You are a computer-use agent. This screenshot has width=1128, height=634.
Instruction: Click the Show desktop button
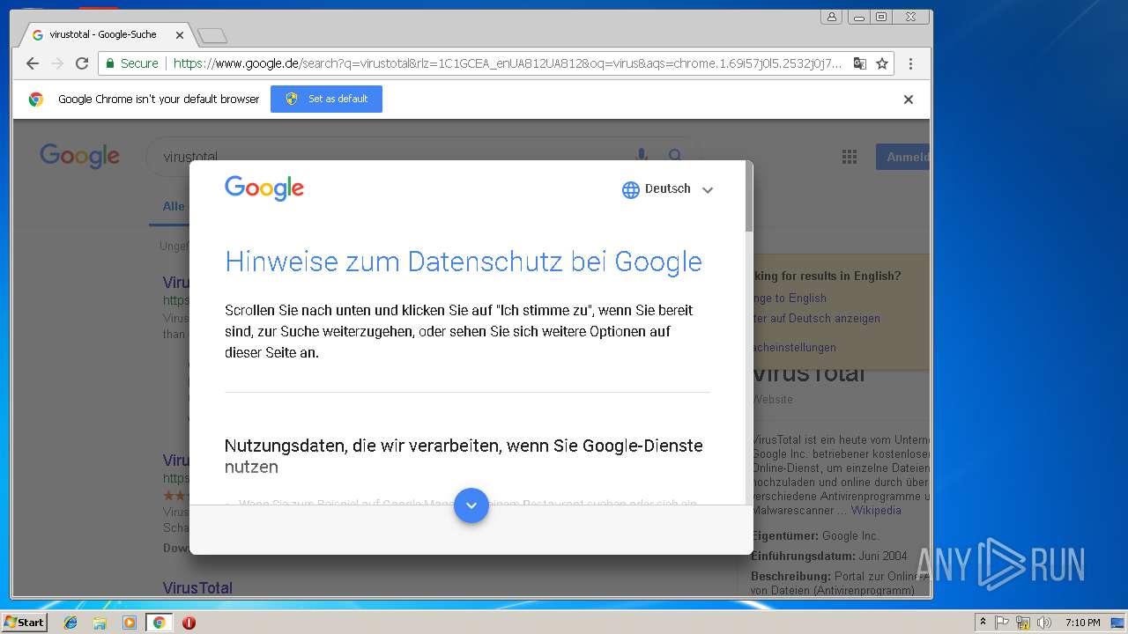(1117, 623)
